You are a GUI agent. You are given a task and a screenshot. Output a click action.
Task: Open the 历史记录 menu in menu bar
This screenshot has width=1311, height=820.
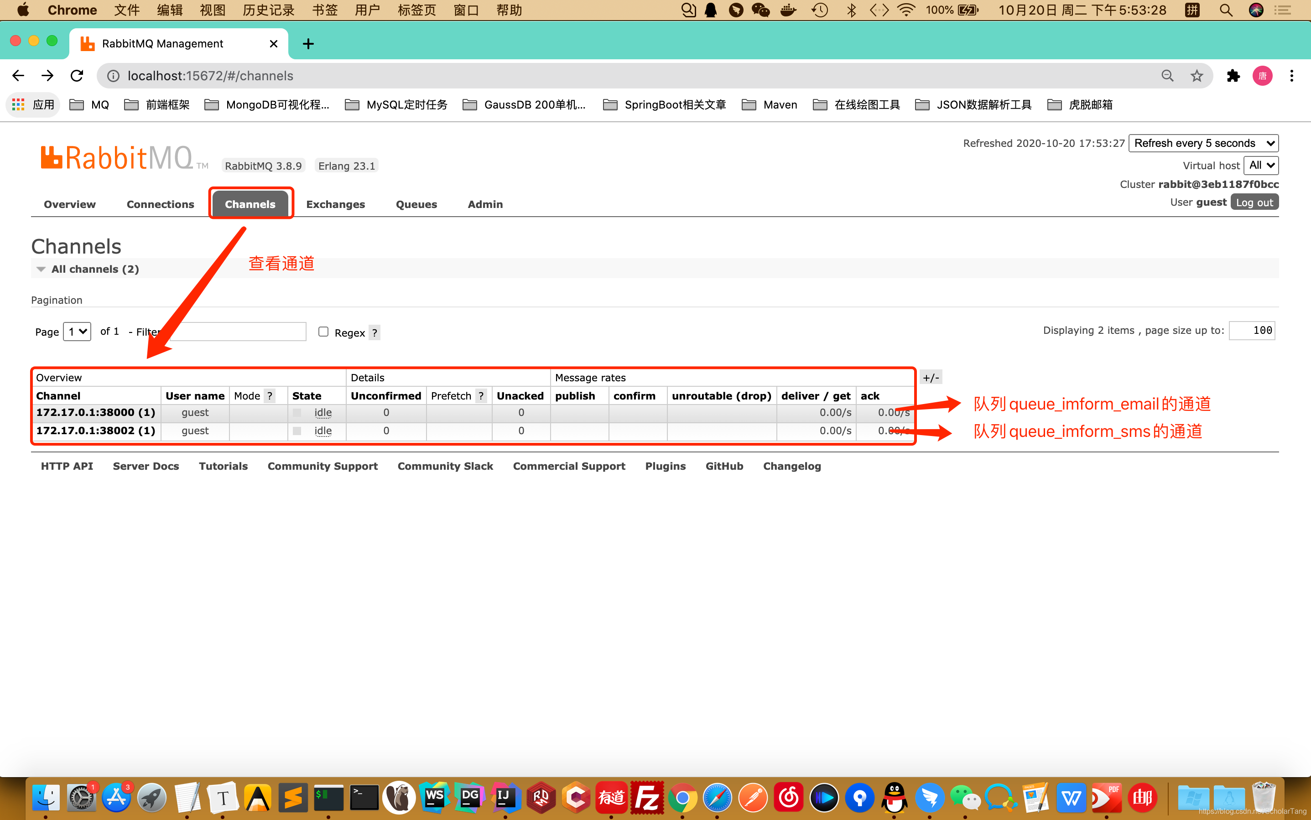(x=269, y=10)
